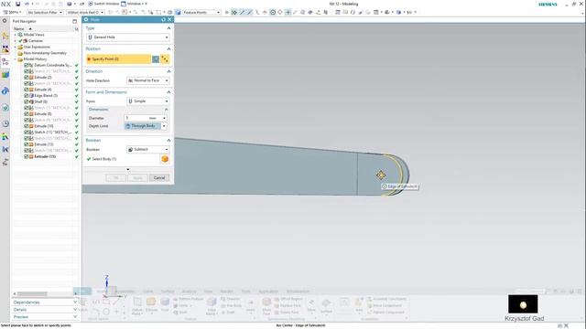Select the User Expressions node
This screenshot has height=329, width=586.
point(37,47)
